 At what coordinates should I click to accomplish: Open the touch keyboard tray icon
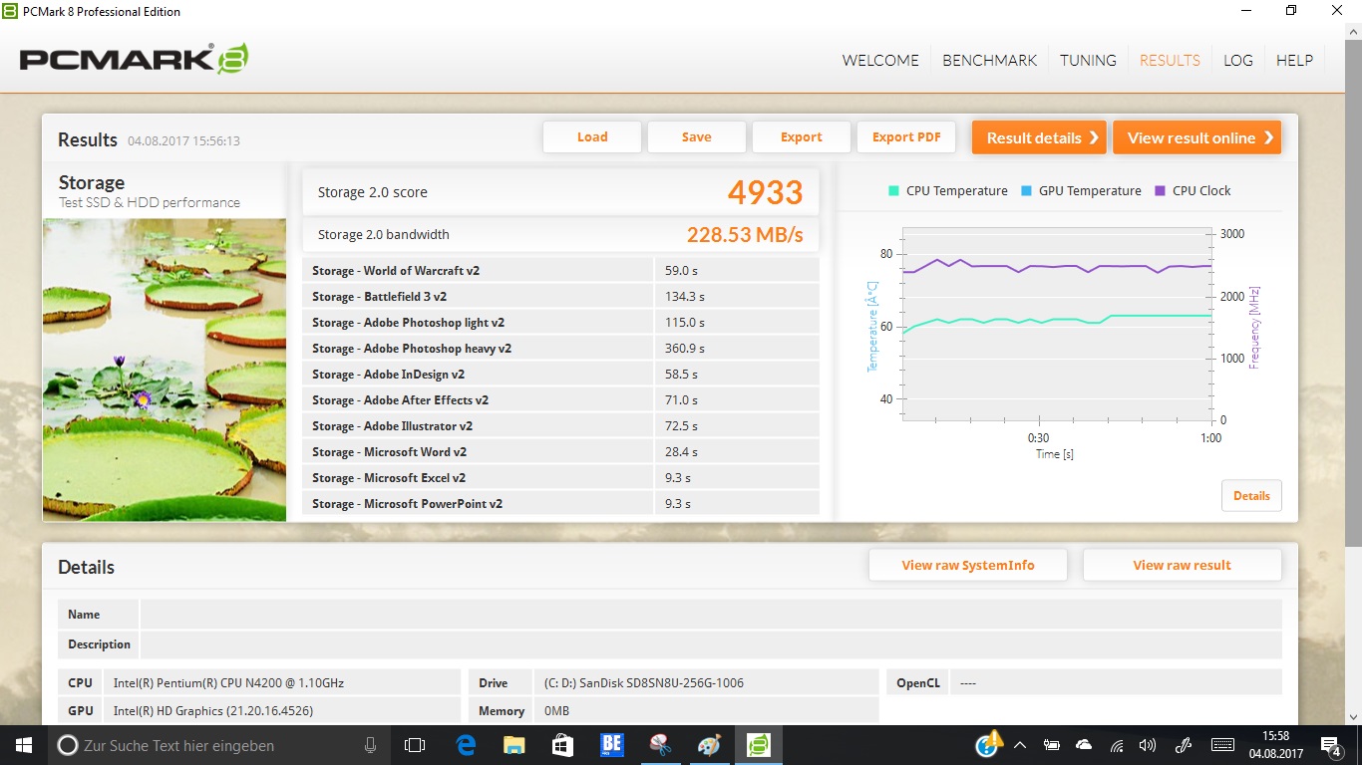pyautogui.click(x=1222, y=745)
